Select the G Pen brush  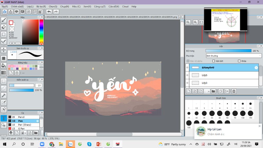[x=24, y=128]
